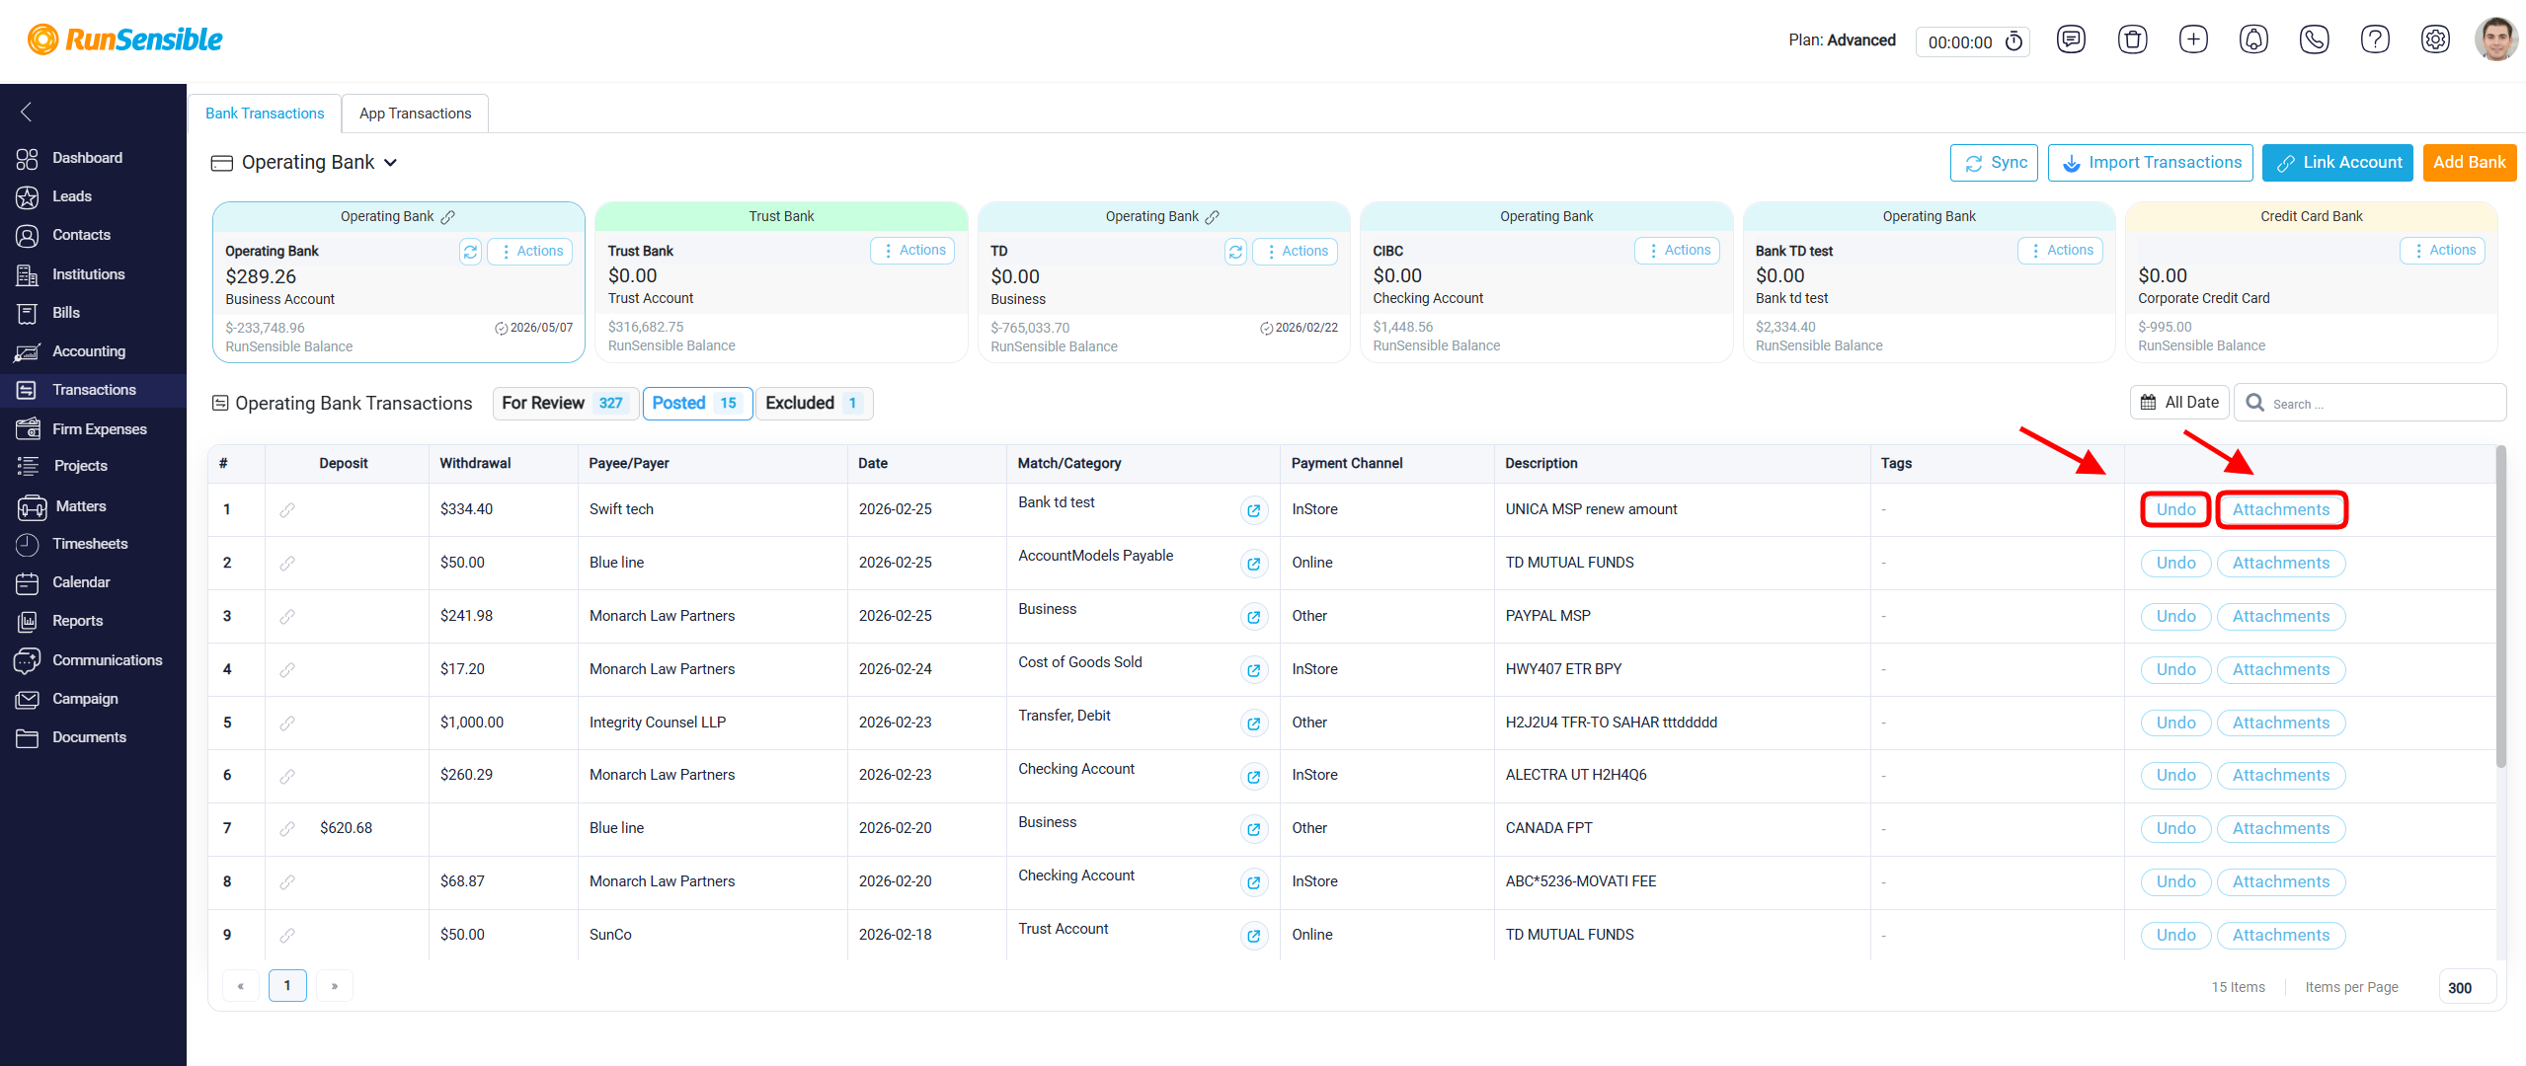Viewport: 2526px width, 1066px height.
Task: Open user profile avatar
Action: [x=2495, y=40]
